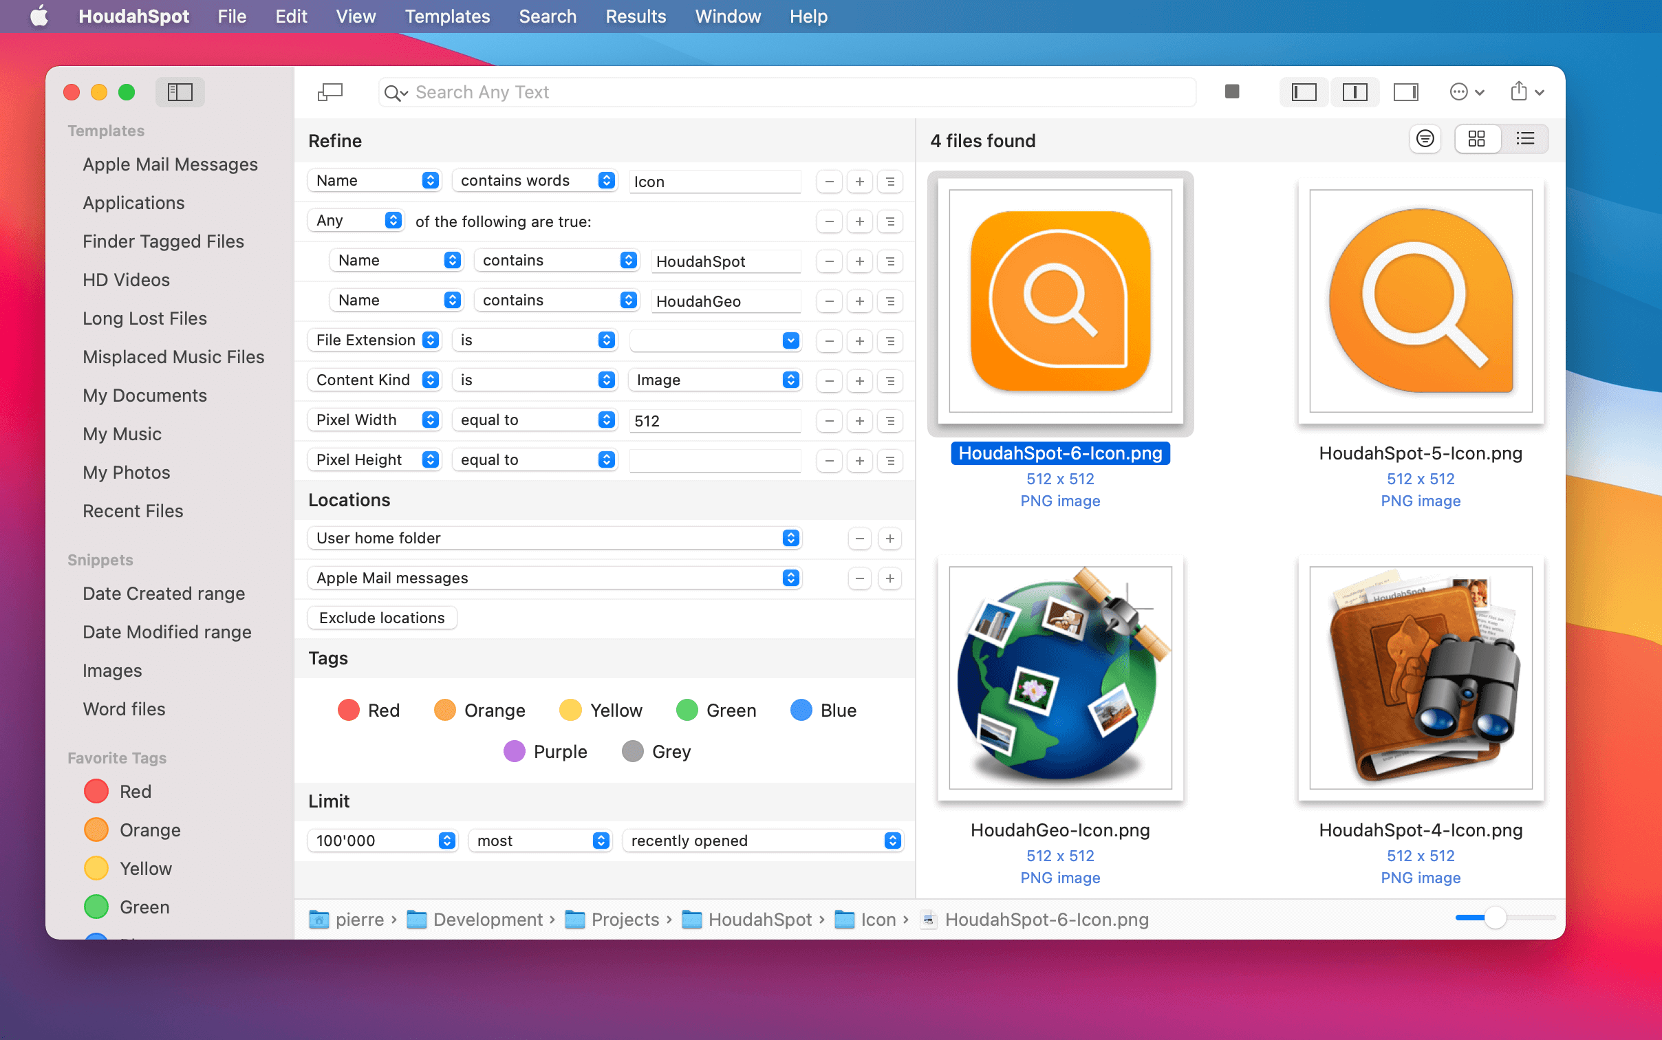Select the HoudahGeo-Icon.png thumbnail

(1059, 680)
